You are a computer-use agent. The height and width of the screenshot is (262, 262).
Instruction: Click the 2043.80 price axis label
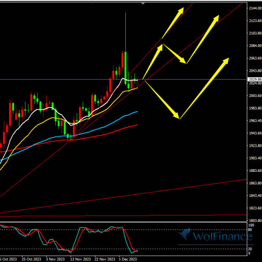(x=255, y=71)
